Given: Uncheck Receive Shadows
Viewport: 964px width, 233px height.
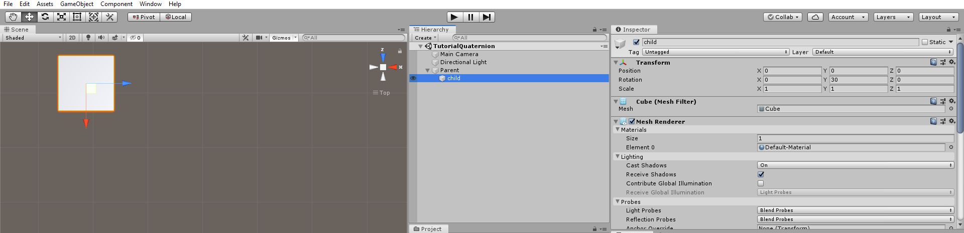Looking at the screenshot, I should coord(761,174).
